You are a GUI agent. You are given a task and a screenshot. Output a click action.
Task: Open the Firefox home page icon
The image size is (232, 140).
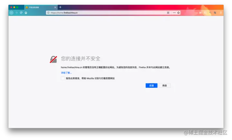[26, 13]
